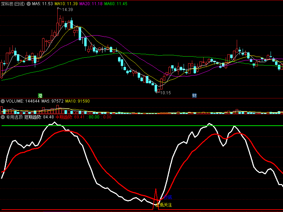Click the 专用逃顶 indicator name
This screenshot has width=283, height=212.
14,117
